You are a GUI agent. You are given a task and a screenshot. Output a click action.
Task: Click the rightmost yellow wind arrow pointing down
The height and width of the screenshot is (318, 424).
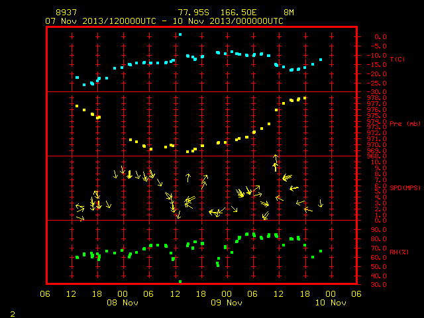click(321, 203)
